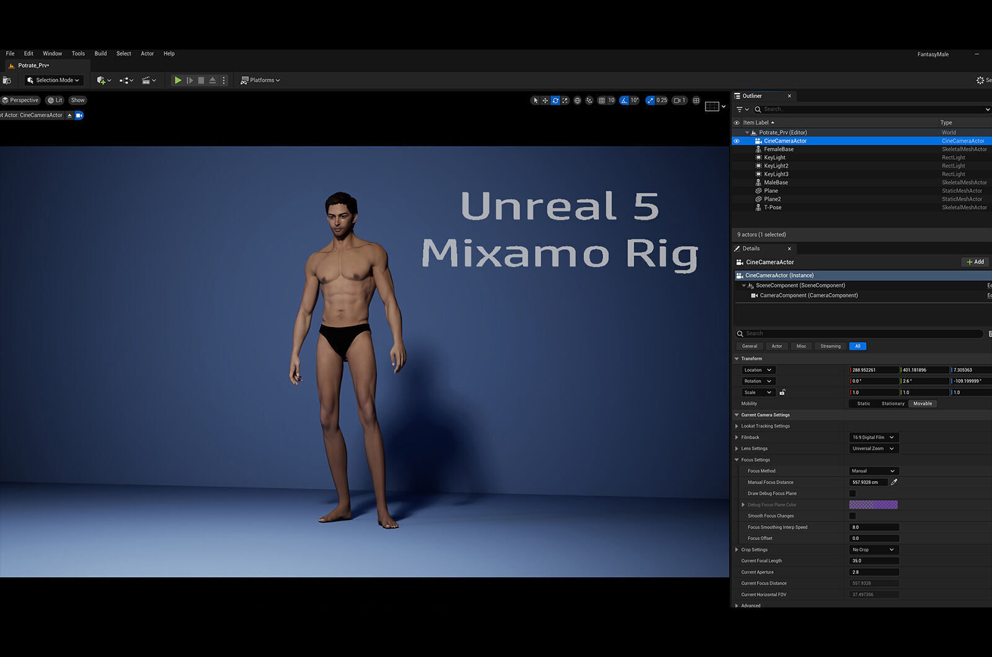
Task: Set Mobility to Stationary
Action: (893, 403)
